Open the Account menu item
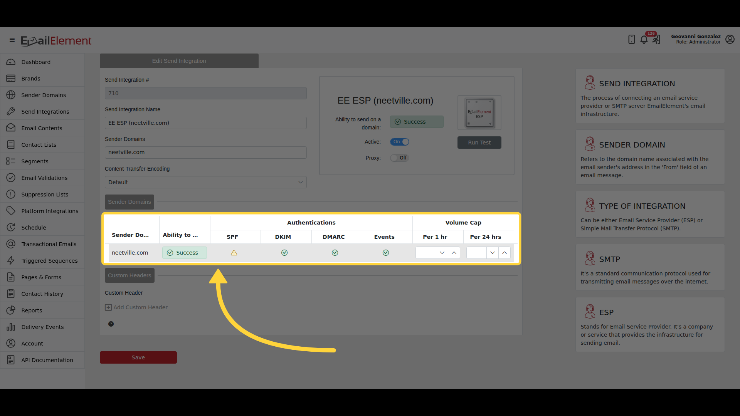Image resolution: width=740 pixels, height=416 pixels. point(42,344)
